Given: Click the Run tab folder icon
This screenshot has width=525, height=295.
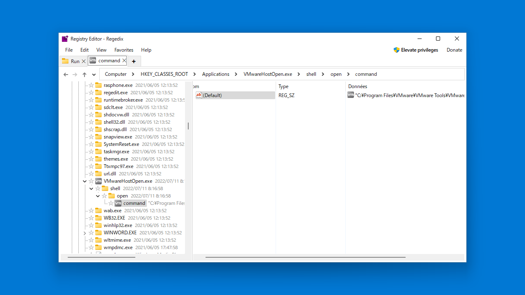Looking at the screenshot, I should [x=65, y=61].
